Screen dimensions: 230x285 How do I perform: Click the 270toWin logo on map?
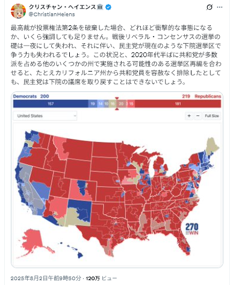[192, 229]
